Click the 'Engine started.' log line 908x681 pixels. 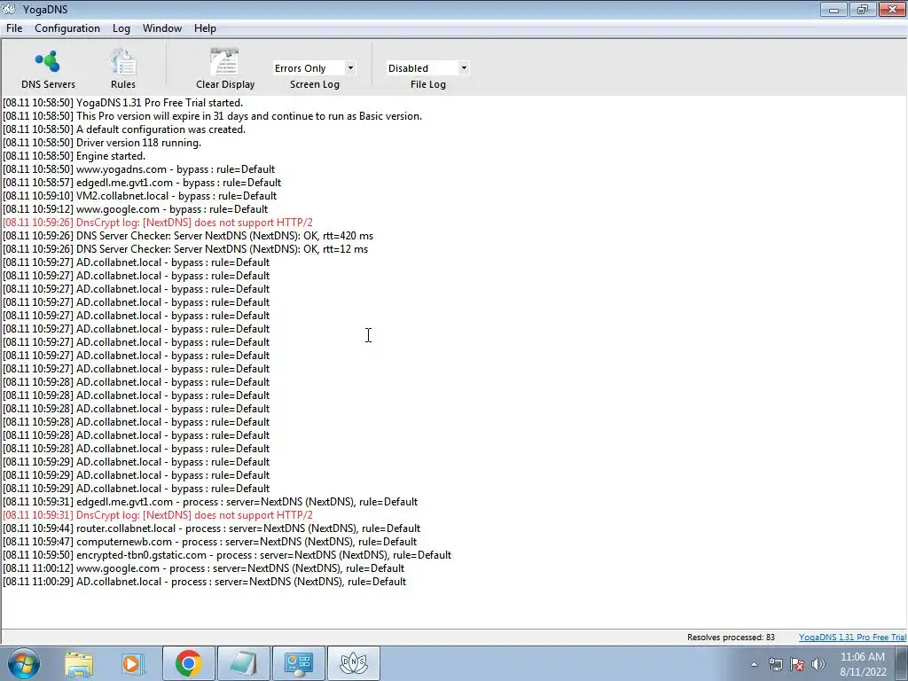74,156
